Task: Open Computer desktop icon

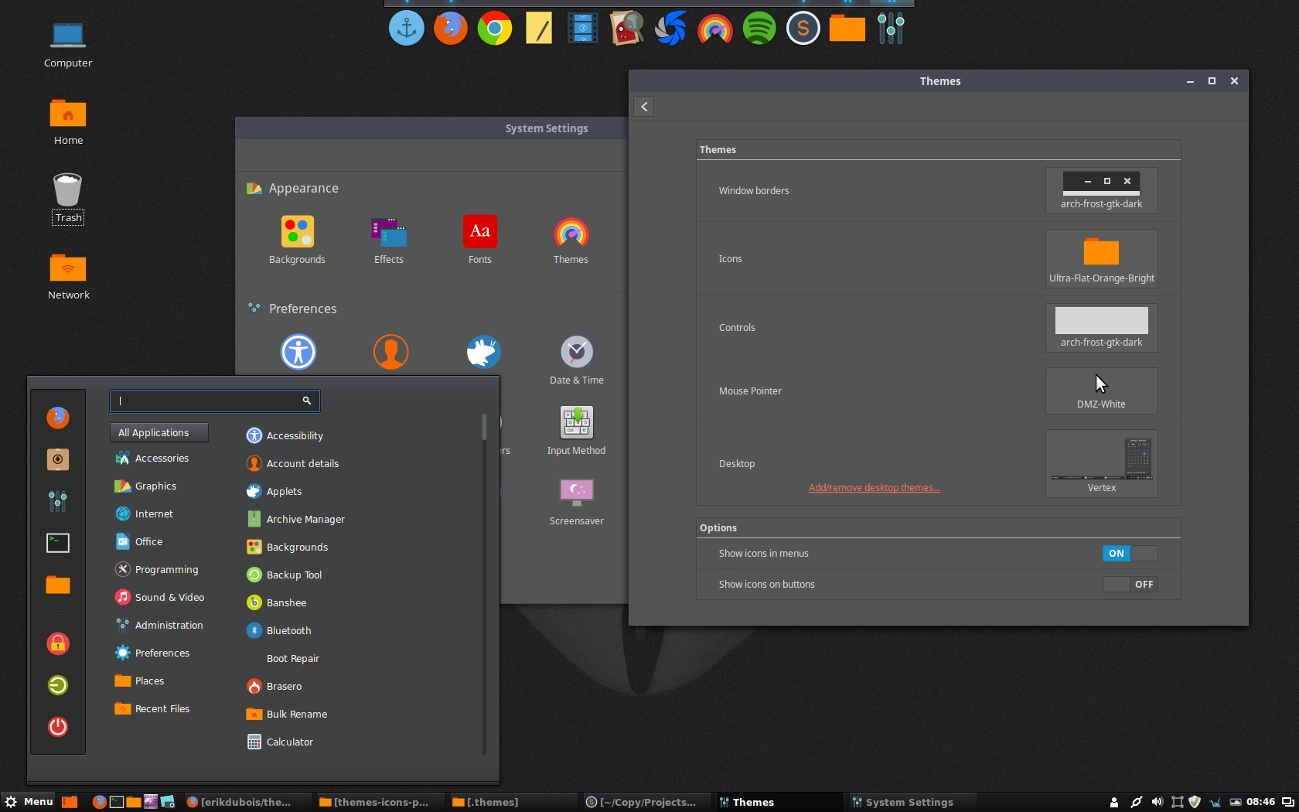Action: [x=68, y=45]
